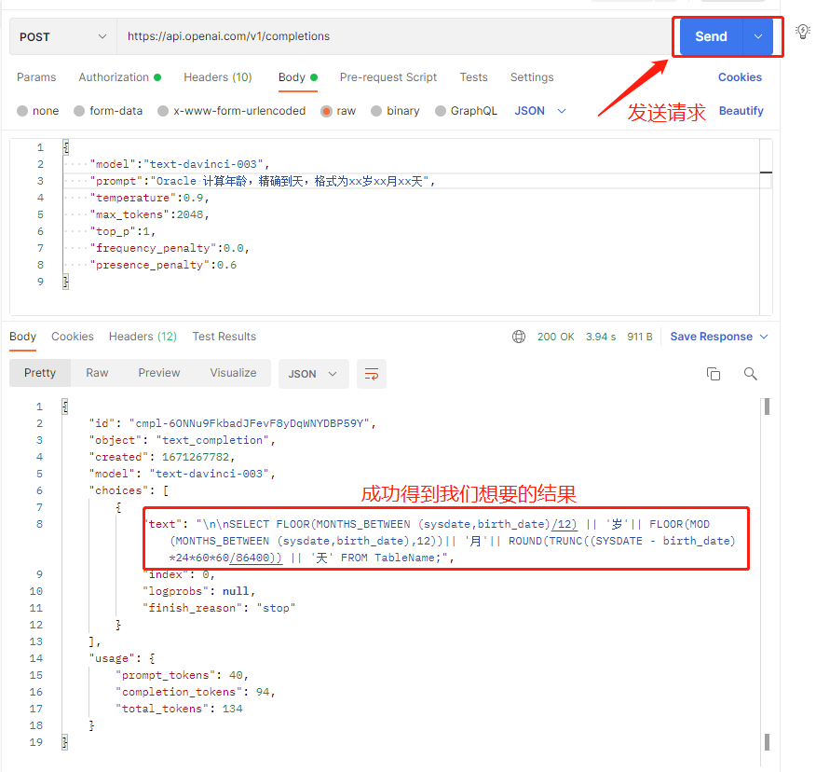The height and width of the screenshot is (772, 816).
Task: Select the raw body radio button
Action: tap(327, 111)
